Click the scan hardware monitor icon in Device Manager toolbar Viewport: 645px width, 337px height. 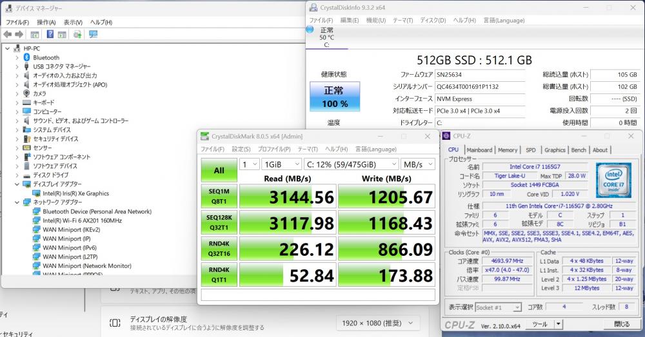(x=94, y=35)
